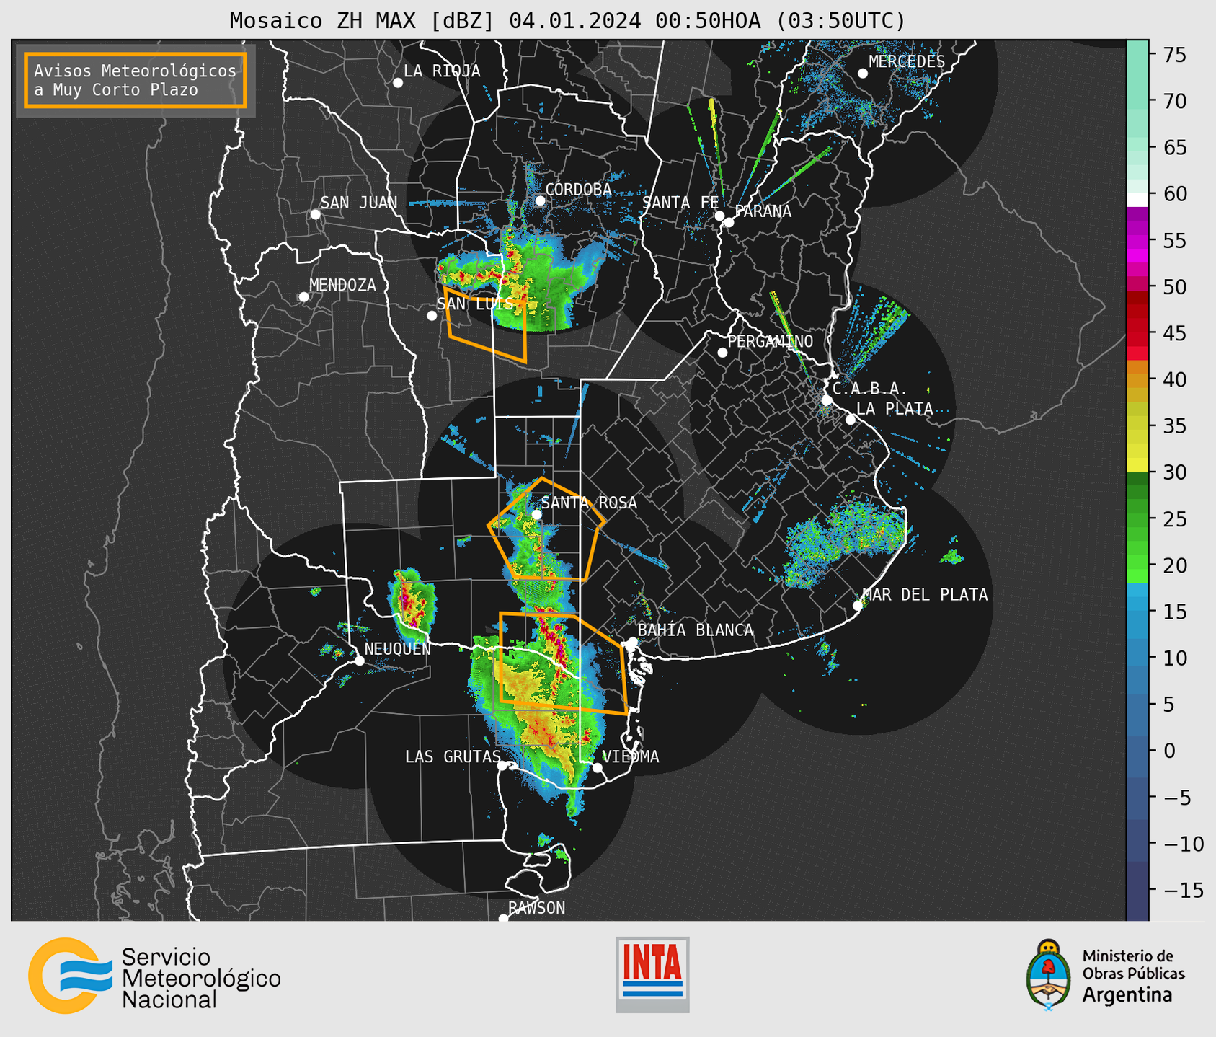Click the La Plata city marker dot
The image size is (1216, 1037).
851,420
